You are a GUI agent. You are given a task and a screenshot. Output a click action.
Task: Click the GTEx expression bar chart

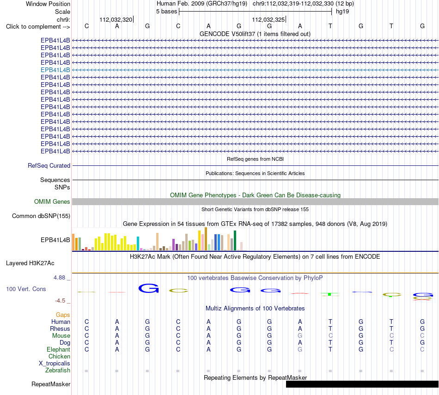[x=159, y=239]
